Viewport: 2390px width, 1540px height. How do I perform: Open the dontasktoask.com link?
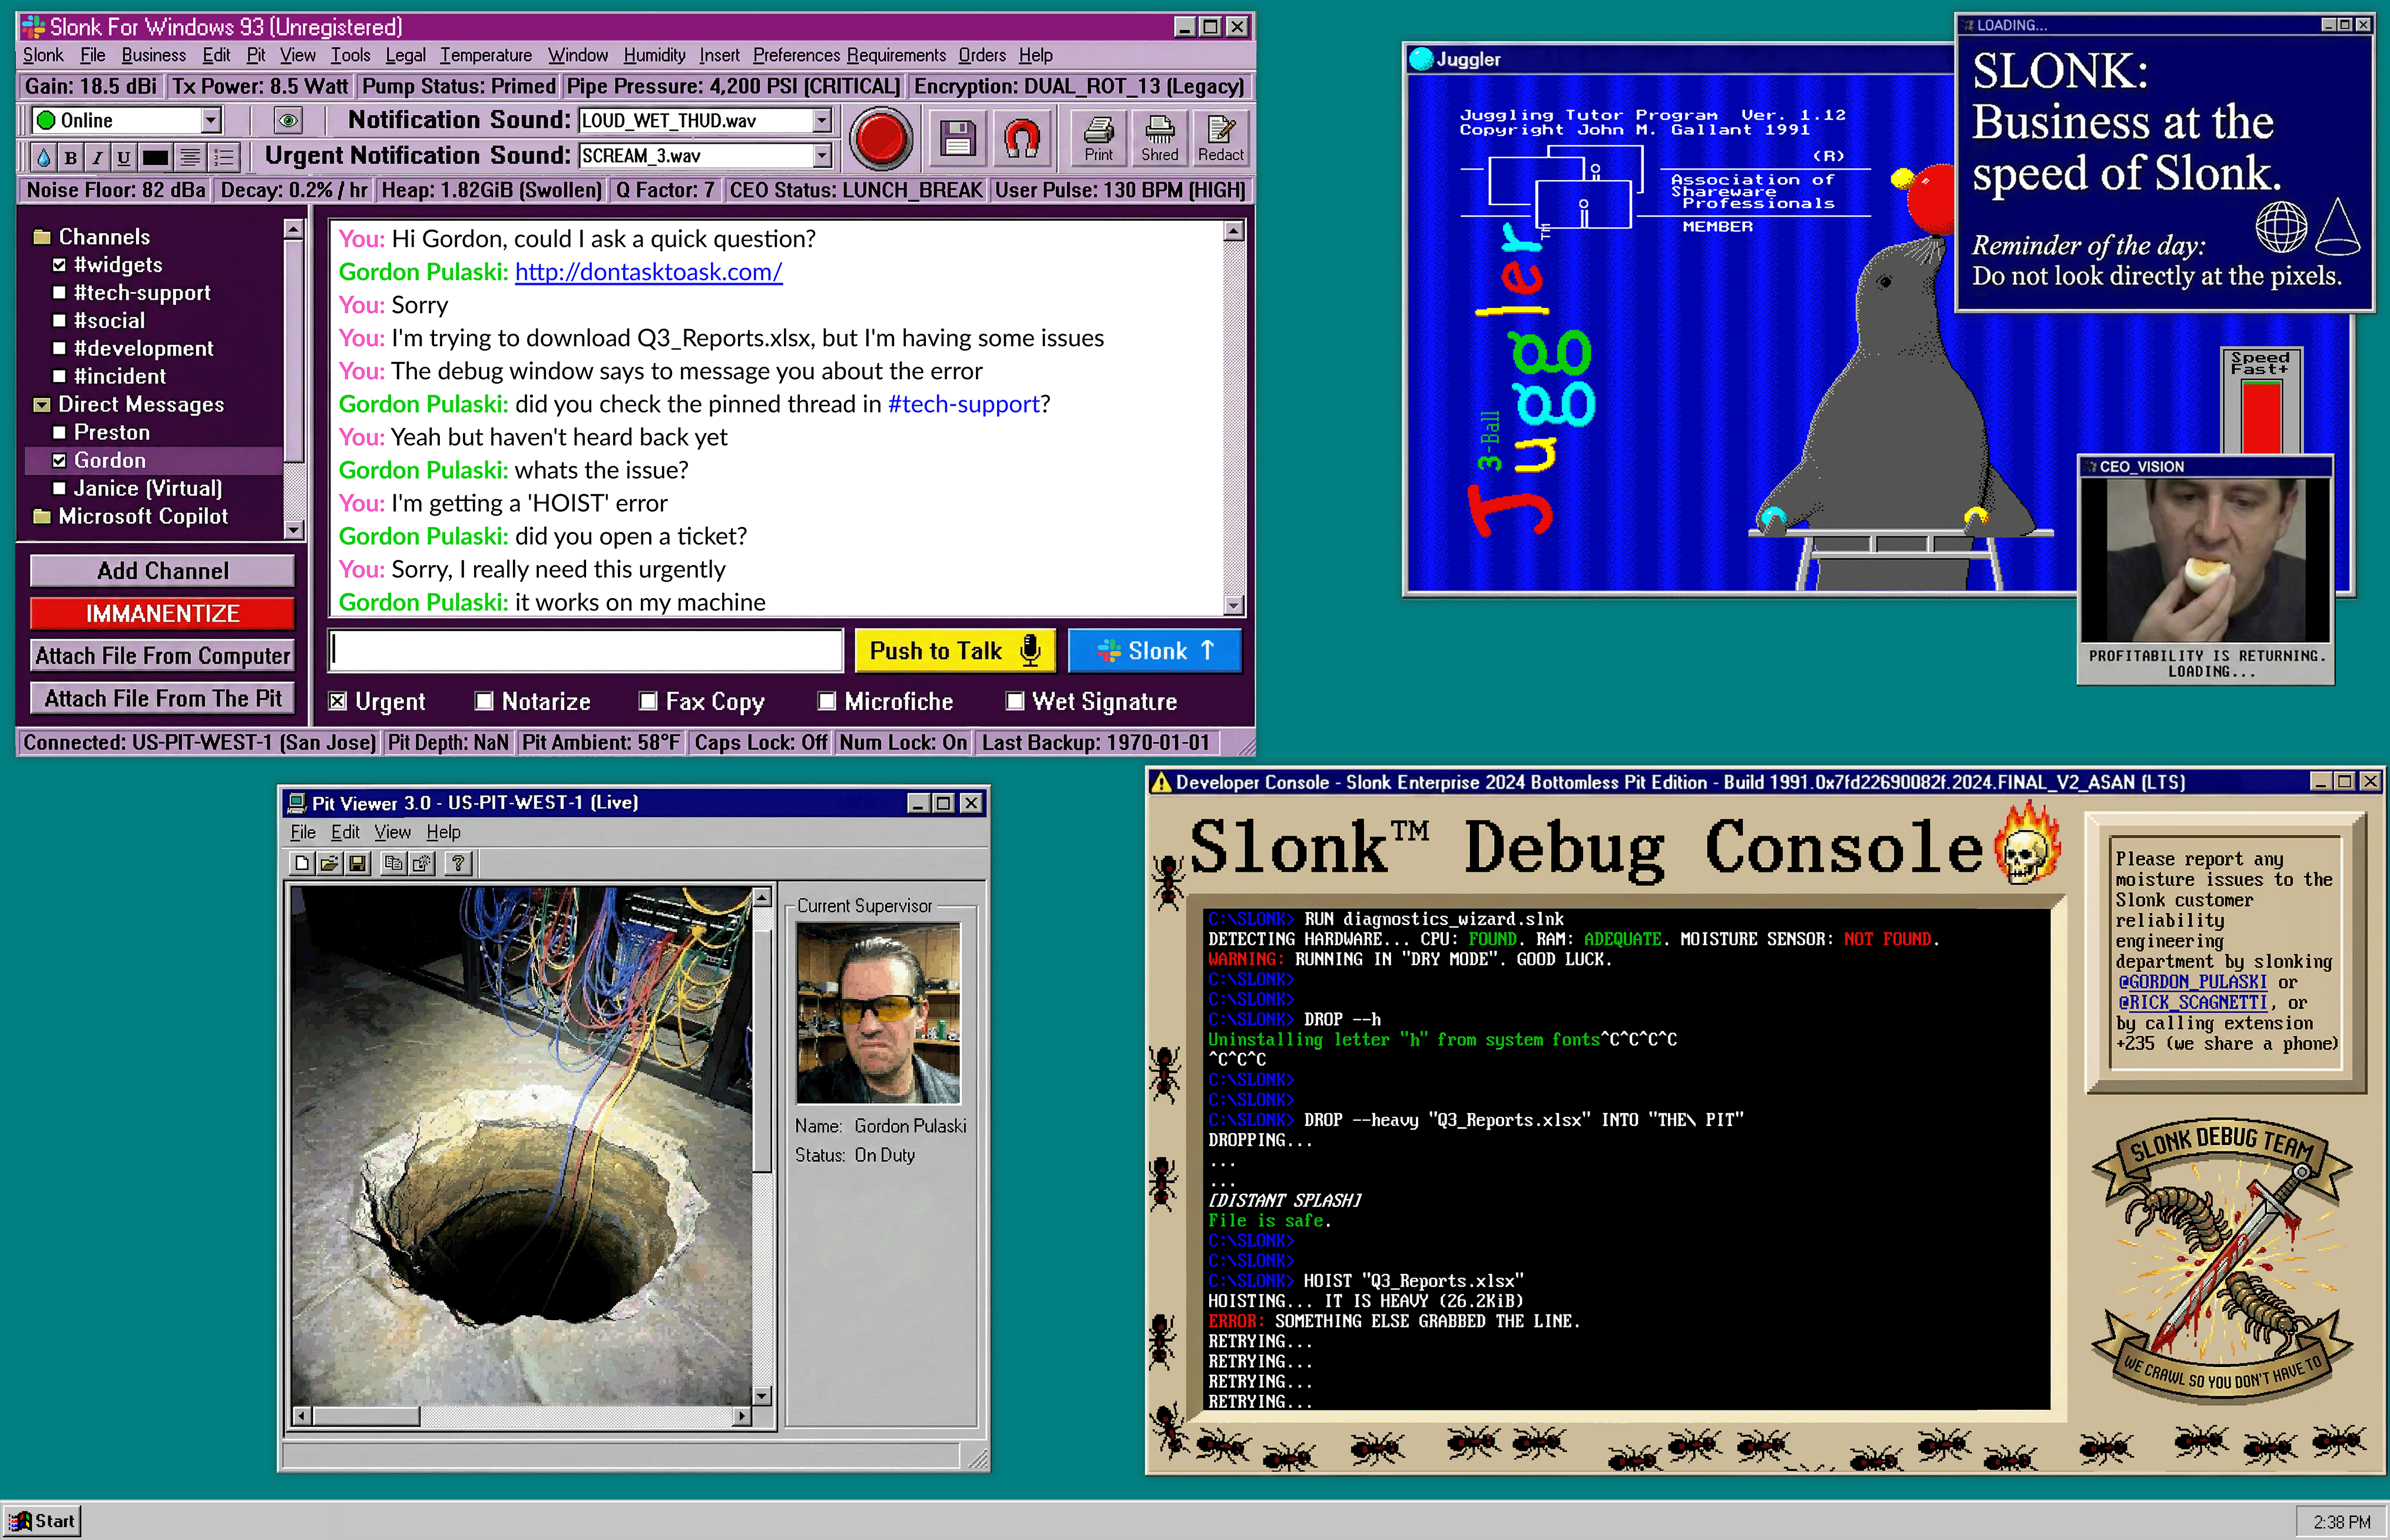(x=648, y=272)
